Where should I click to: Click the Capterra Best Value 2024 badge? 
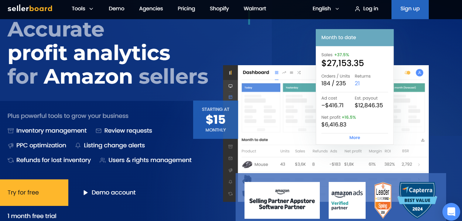tap(417, 200)
